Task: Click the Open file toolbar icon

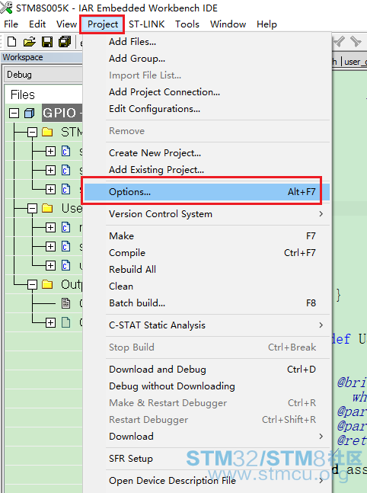Action: tap(29, 42)
